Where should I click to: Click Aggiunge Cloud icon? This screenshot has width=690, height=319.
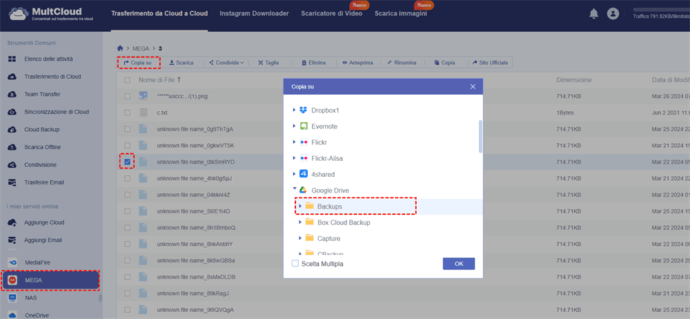12,222
